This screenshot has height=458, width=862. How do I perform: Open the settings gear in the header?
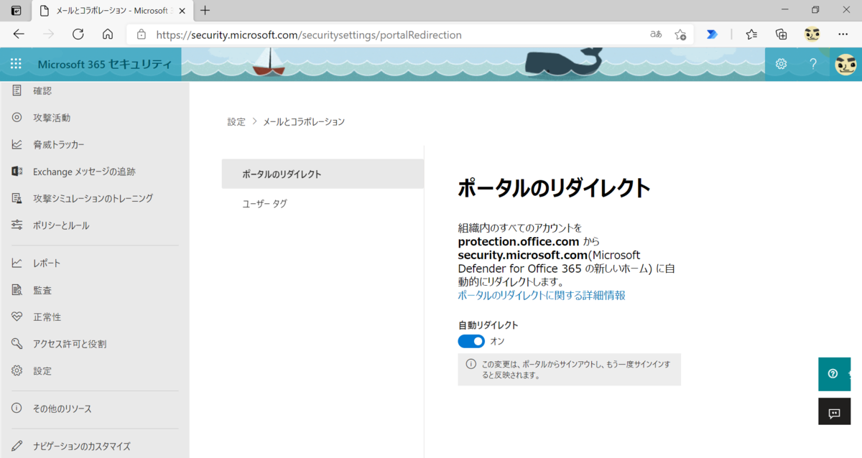coord(781,64)
